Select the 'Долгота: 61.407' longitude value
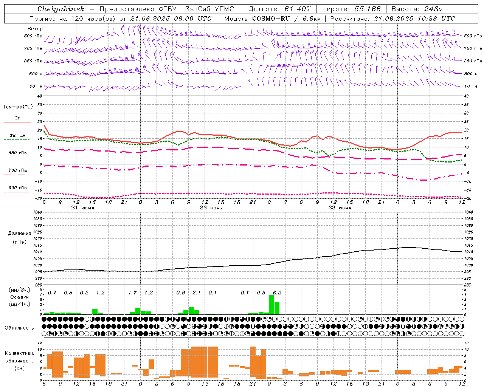This screenshot has height=387, width=484. (280, 9)
